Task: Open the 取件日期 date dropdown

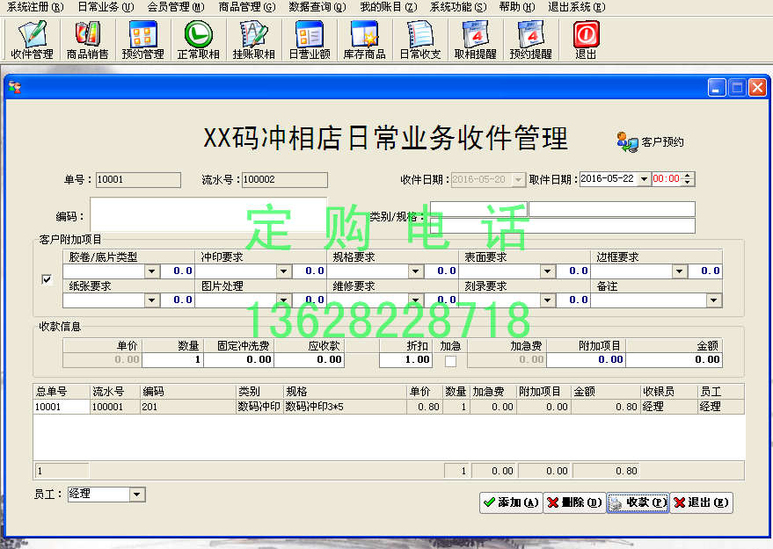Action: pyautogui.click(x=644, y=179)
